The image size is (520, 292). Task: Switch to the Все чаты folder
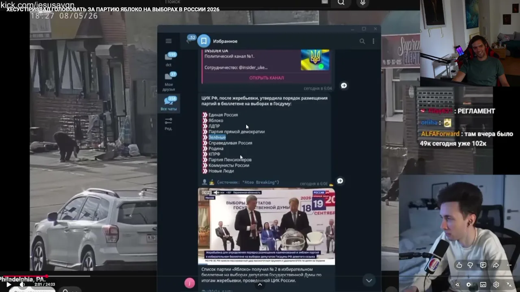pyautogui.click(x=169, y=104)
